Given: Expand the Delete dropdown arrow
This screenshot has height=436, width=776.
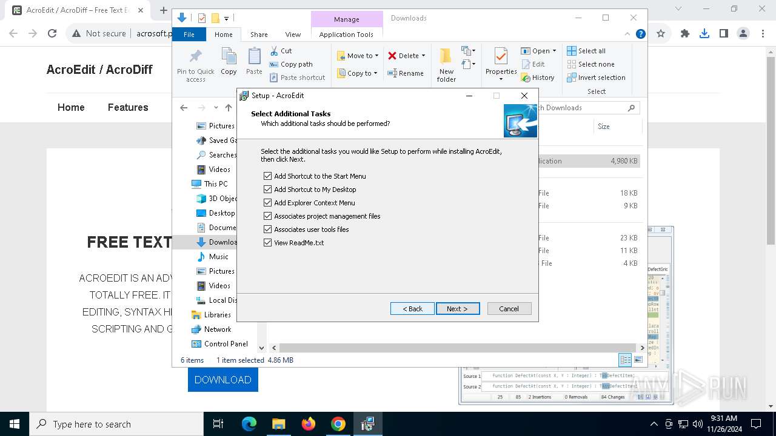Looking at the screenshot, I should point(423,56).
